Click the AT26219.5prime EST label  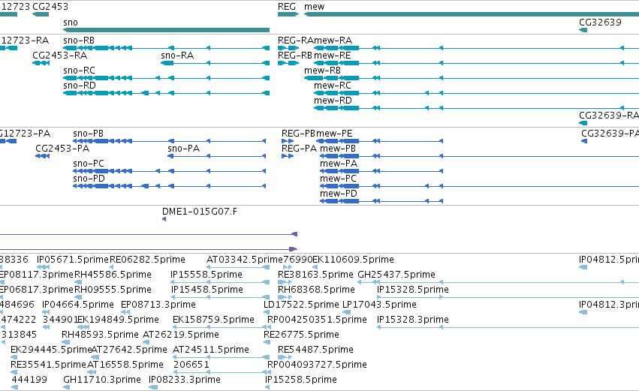[181, 335]
